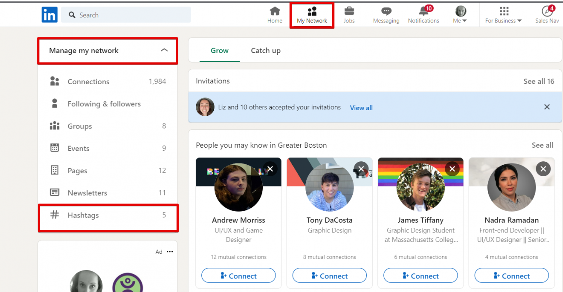Viewport: 563px width, 292px height.
Task: Click the LinkedIn logo
Action: tap(49, 14)
